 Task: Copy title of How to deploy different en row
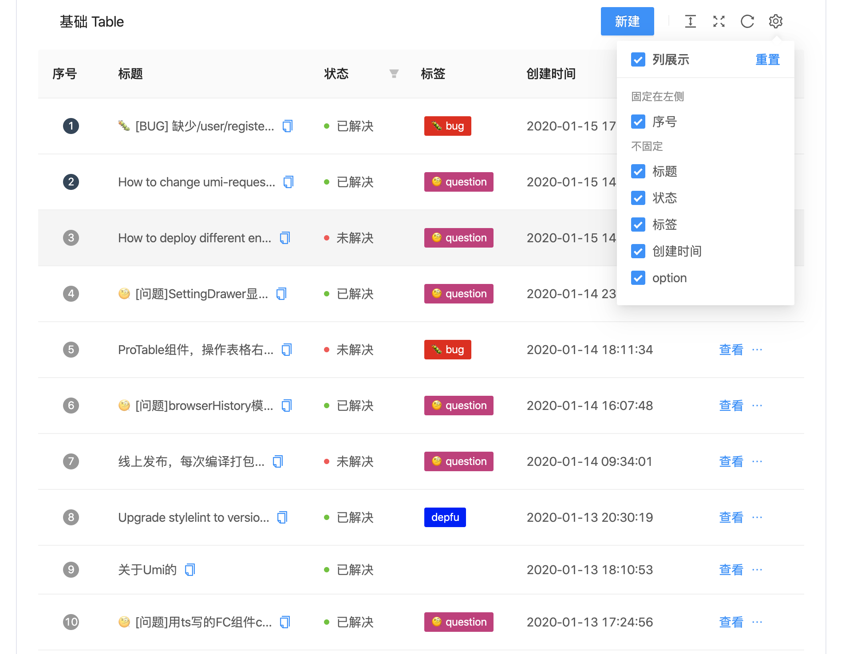285,238
